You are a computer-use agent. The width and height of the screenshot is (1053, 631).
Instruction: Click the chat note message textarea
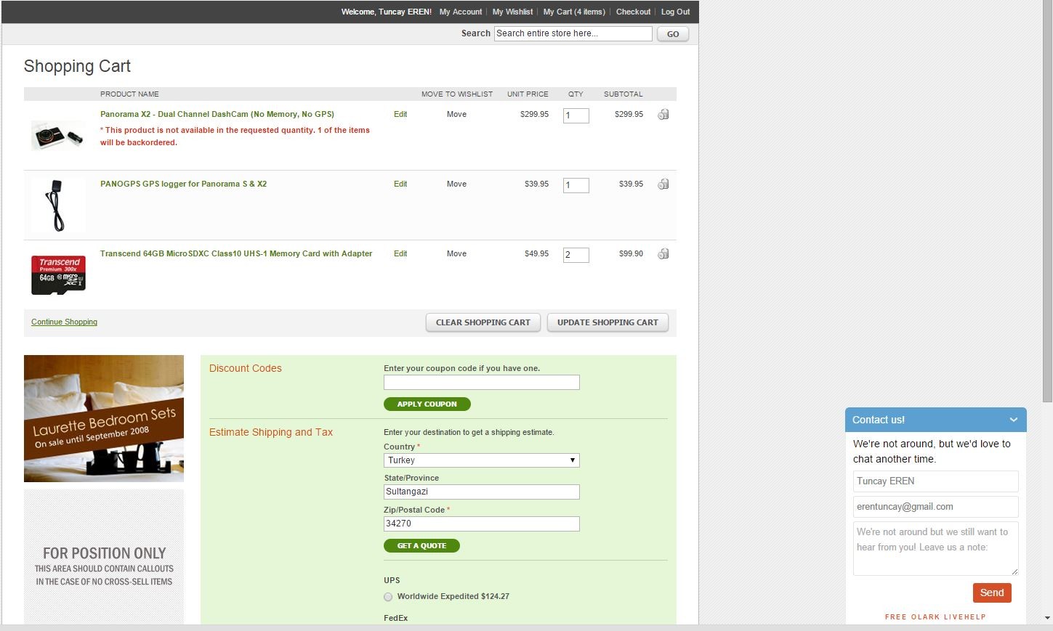tap(935, 548)
